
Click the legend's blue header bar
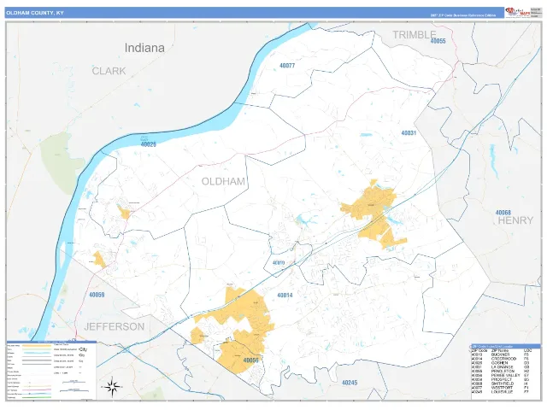click(51, 342)
